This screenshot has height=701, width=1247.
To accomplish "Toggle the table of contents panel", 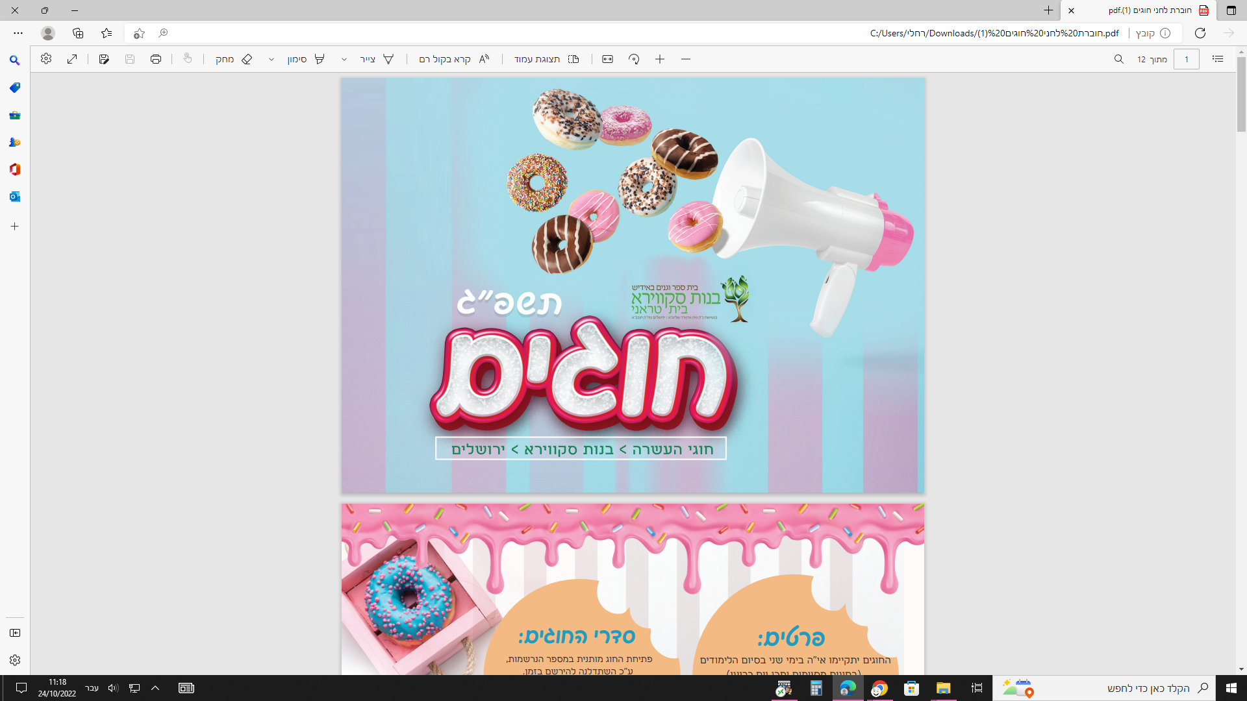I will click(x=1218, y=59).
